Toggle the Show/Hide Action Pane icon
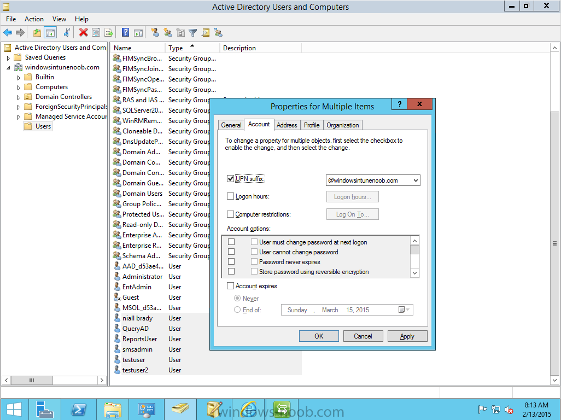This screenshot has height=420, width=561. [138, 33]
